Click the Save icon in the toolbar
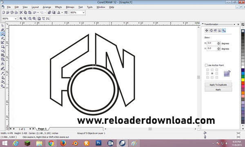The image size is (245, 147). (x=12, y=13)
